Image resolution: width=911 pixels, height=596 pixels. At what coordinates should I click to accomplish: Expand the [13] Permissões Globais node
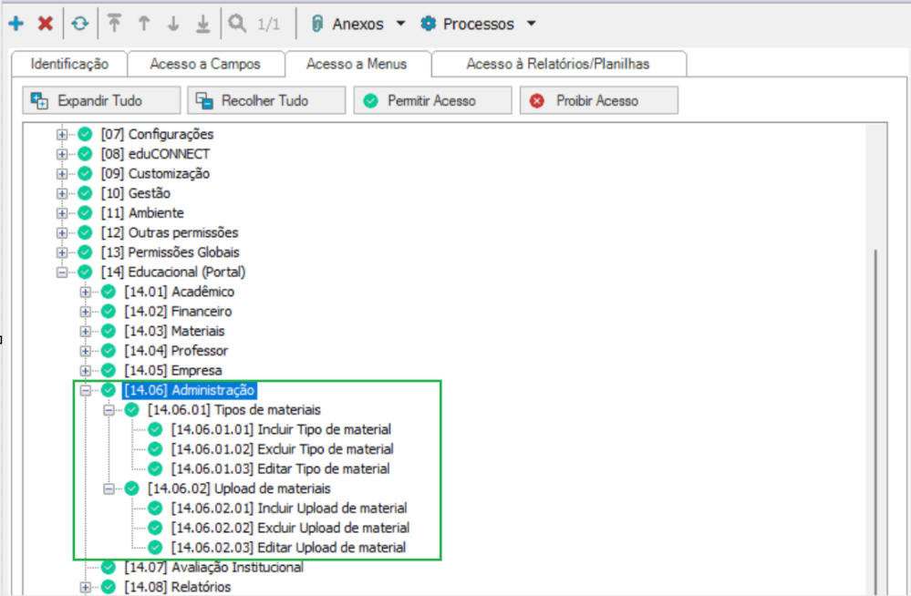click(x=62, y=252)
